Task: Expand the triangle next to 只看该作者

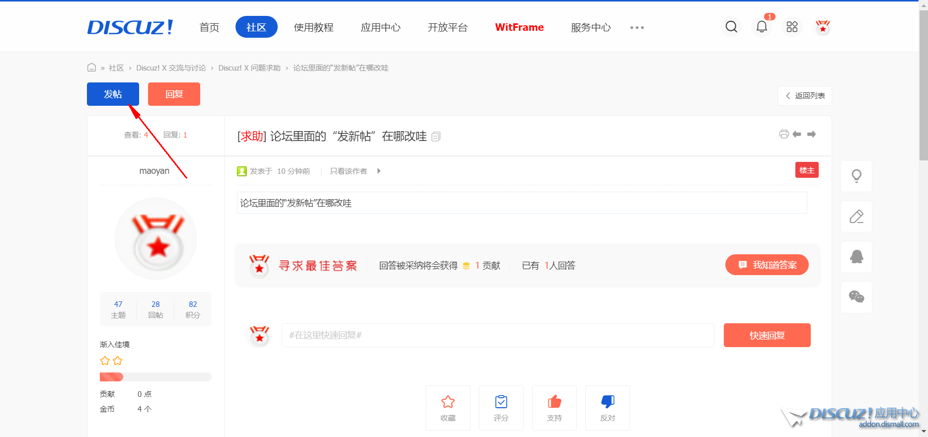Action: pos(379,171)
